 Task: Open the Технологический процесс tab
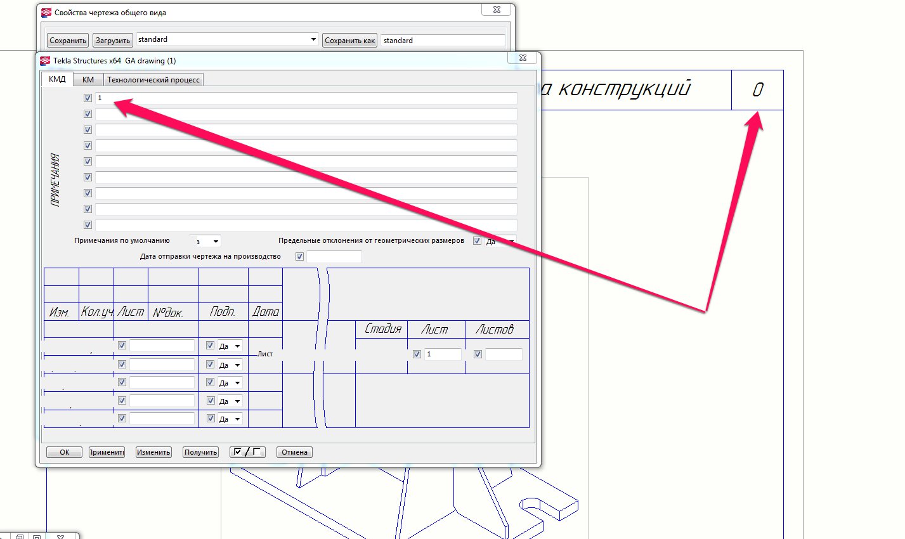tap(153, 80)
